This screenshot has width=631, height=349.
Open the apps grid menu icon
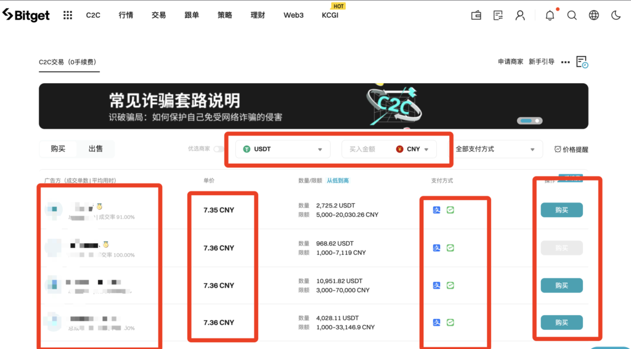click(x=68, y=15)
